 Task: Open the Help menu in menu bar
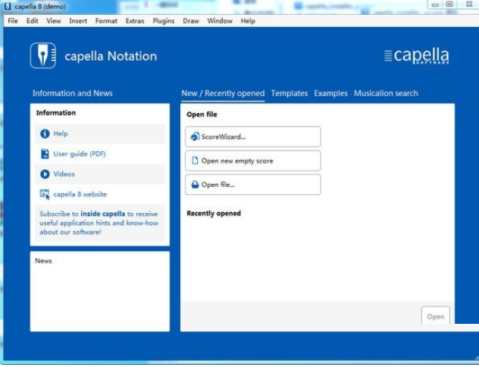coord(248,21)
